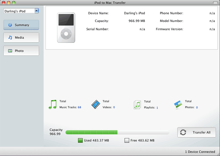220x156 pixels.
Task: Click the photos count 0
Action: [197, 108]
